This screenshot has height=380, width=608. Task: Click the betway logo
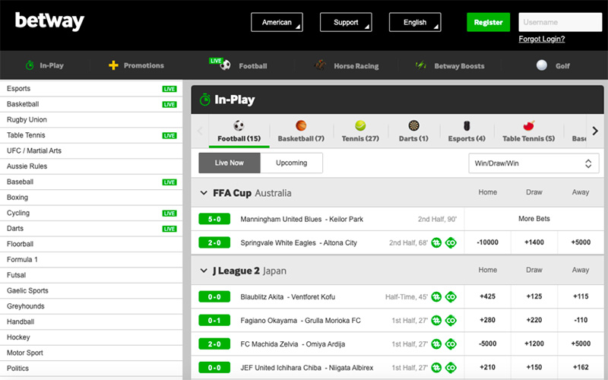[x=49, y=21]
